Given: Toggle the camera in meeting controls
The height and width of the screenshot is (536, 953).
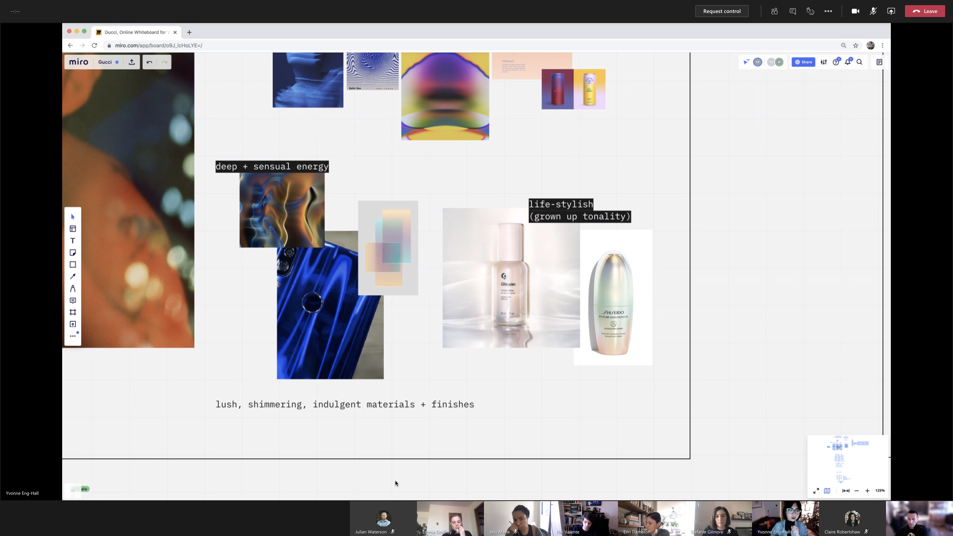Looking at the screenshot, I should pyautogui.click(x=855, y=11).
